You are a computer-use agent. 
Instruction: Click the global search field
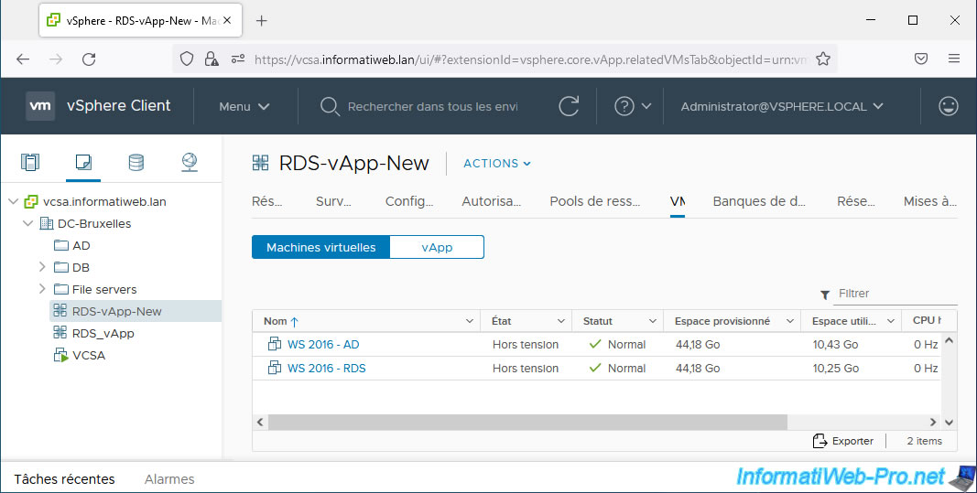click(432, 106)
